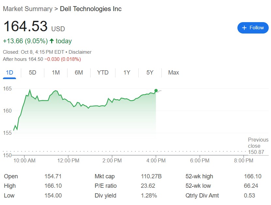View the 1Y chart range

127,73
